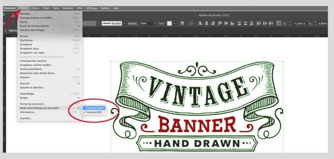
Task: Open the recolor artwork globe icon
Action: pos(182,23)
